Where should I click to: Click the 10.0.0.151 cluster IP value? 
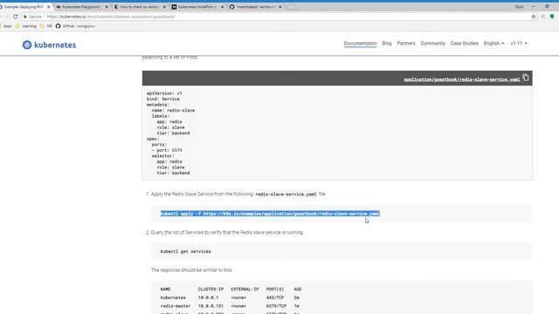point(210,306)
